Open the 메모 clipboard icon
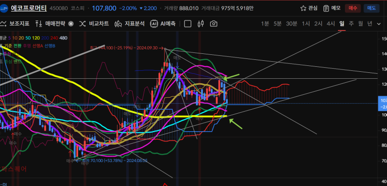 [x=326, y=8]
